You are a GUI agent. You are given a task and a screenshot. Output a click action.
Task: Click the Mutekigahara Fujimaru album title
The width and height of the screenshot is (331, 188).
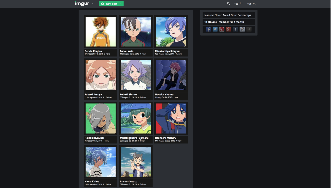(x=134, y=138)
